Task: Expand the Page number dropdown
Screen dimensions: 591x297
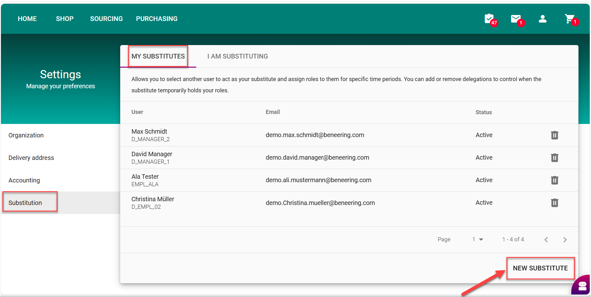Action: 478,239
